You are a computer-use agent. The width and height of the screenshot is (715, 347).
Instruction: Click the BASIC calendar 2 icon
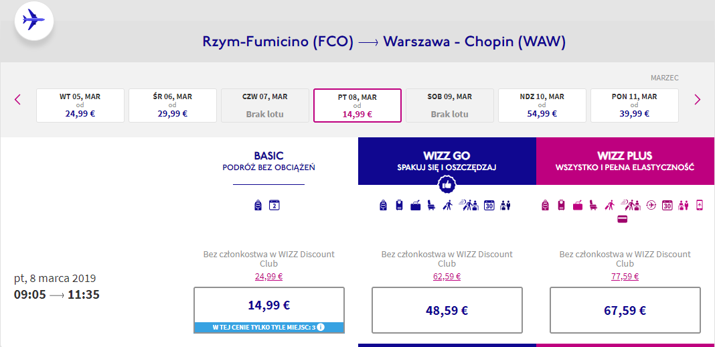pos(274,205)
